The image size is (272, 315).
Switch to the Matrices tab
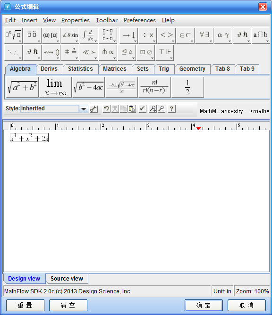click(115, 69)
